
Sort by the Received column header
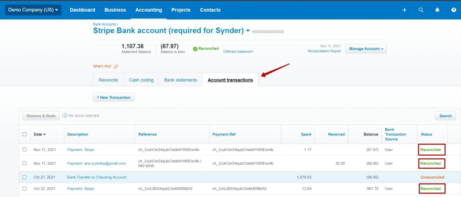[x=336, y=134]
